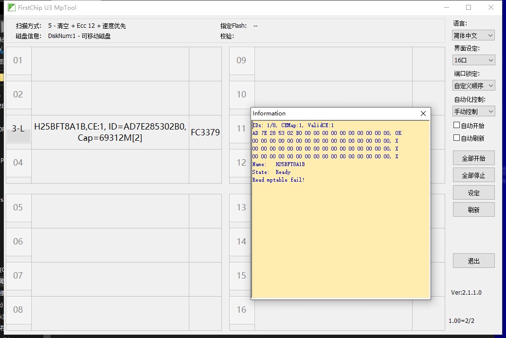Open the 界面设定 16口 dropdown
This screenshot has width=506, height=338.
(x=473, y=60)
